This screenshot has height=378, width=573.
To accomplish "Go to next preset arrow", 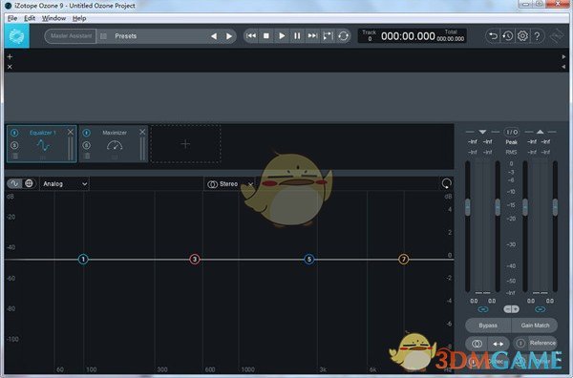I will (x=229, y=36).
